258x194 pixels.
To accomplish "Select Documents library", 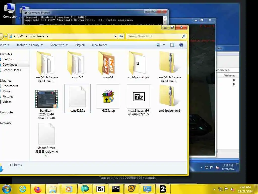I will pos(10,86).
